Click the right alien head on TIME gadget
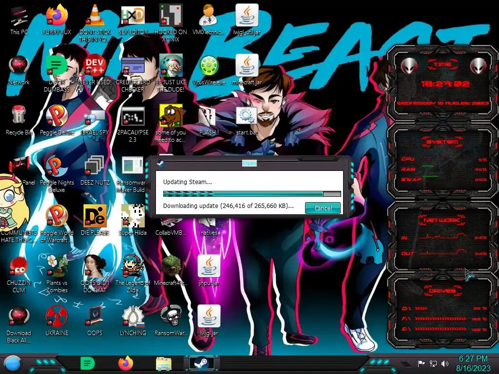 pos(479,66)
